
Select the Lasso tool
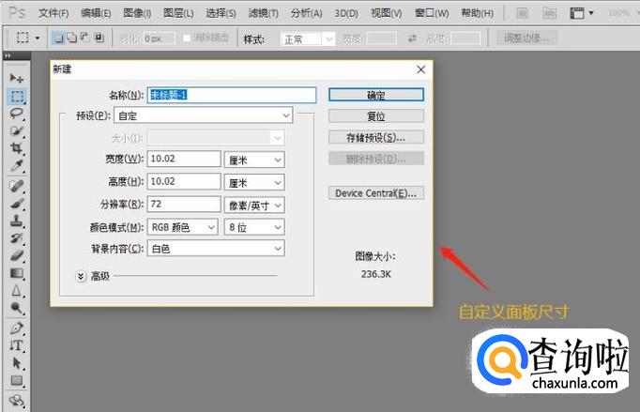click(17, 114)
